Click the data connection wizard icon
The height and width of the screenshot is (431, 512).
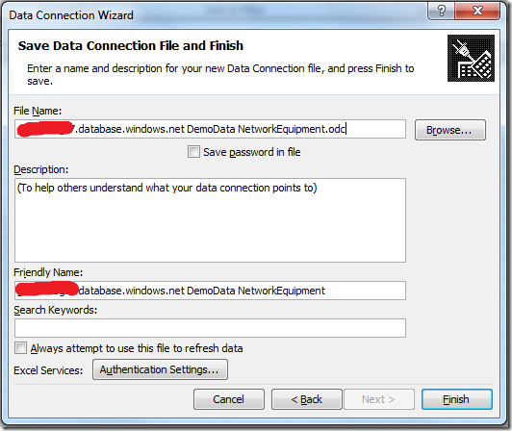471,58
